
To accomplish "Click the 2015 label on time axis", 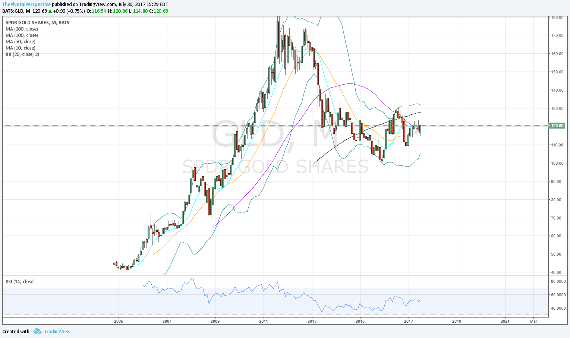I will tap(360, 321).
